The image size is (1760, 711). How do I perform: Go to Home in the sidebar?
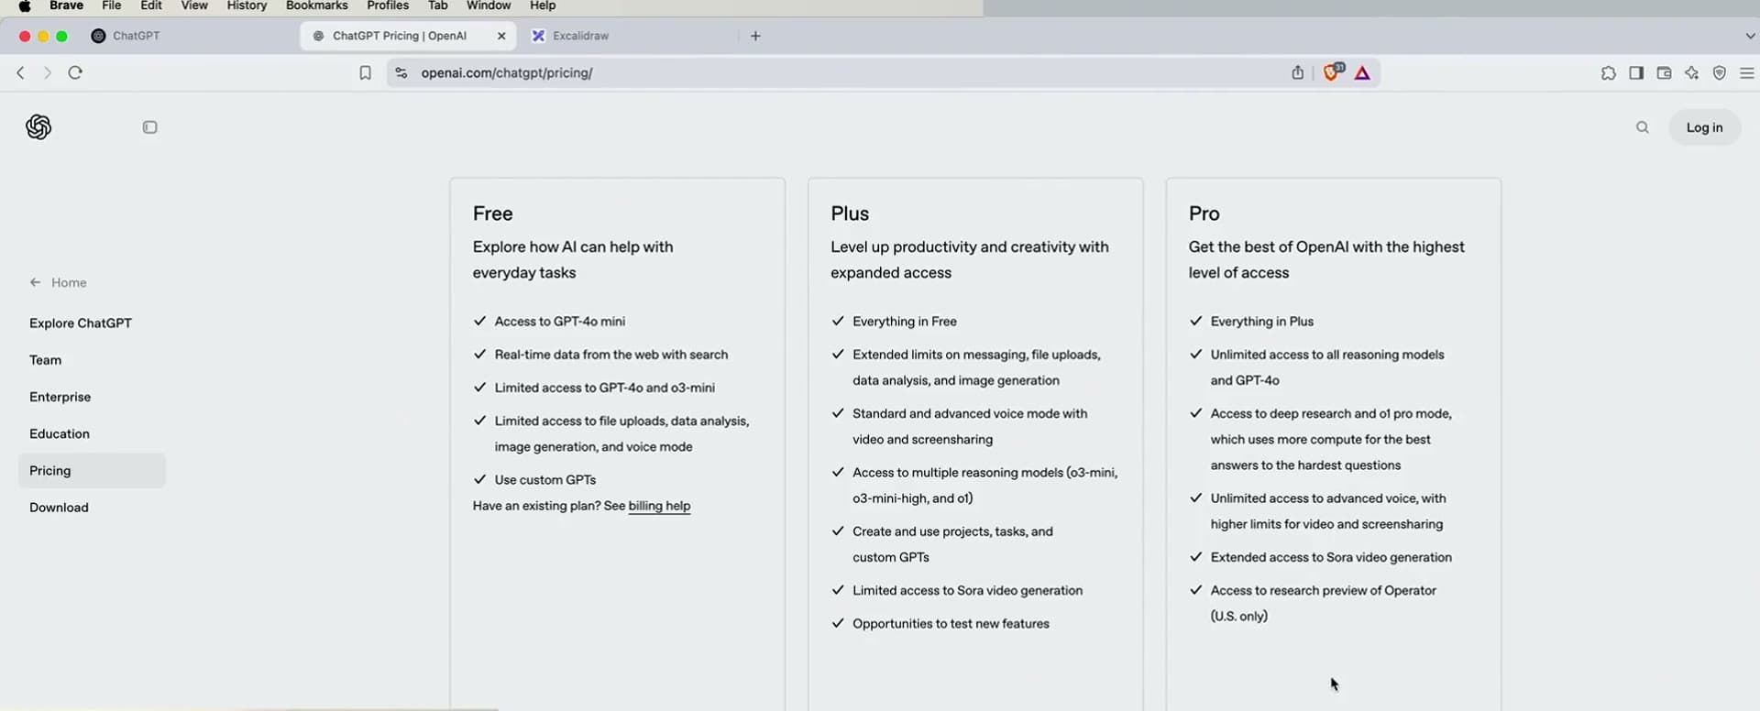click(x=59, y=282)
